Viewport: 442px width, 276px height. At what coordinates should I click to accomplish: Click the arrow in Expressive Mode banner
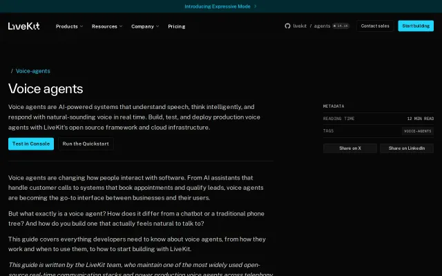pyautogui.click(x=256, y=6)
